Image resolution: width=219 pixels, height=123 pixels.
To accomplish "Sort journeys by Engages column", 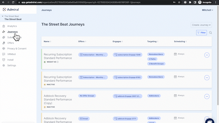I will [x=118, y=41].
